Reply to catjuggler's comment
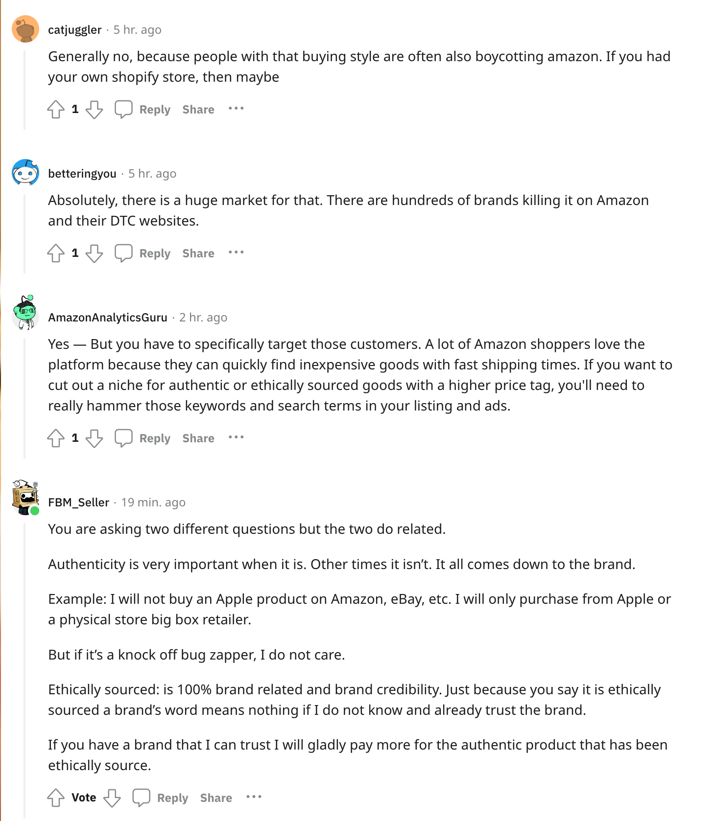 coord(143,109)
